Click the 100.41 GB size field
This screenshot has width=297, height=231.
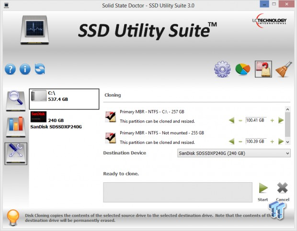(256, 120)
